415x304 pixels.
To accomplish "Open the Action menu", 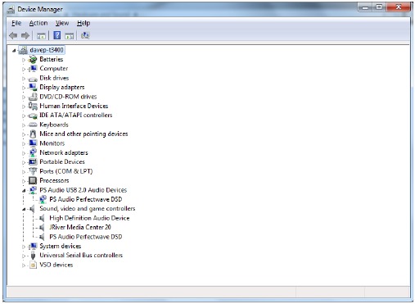I will point(38,23).
